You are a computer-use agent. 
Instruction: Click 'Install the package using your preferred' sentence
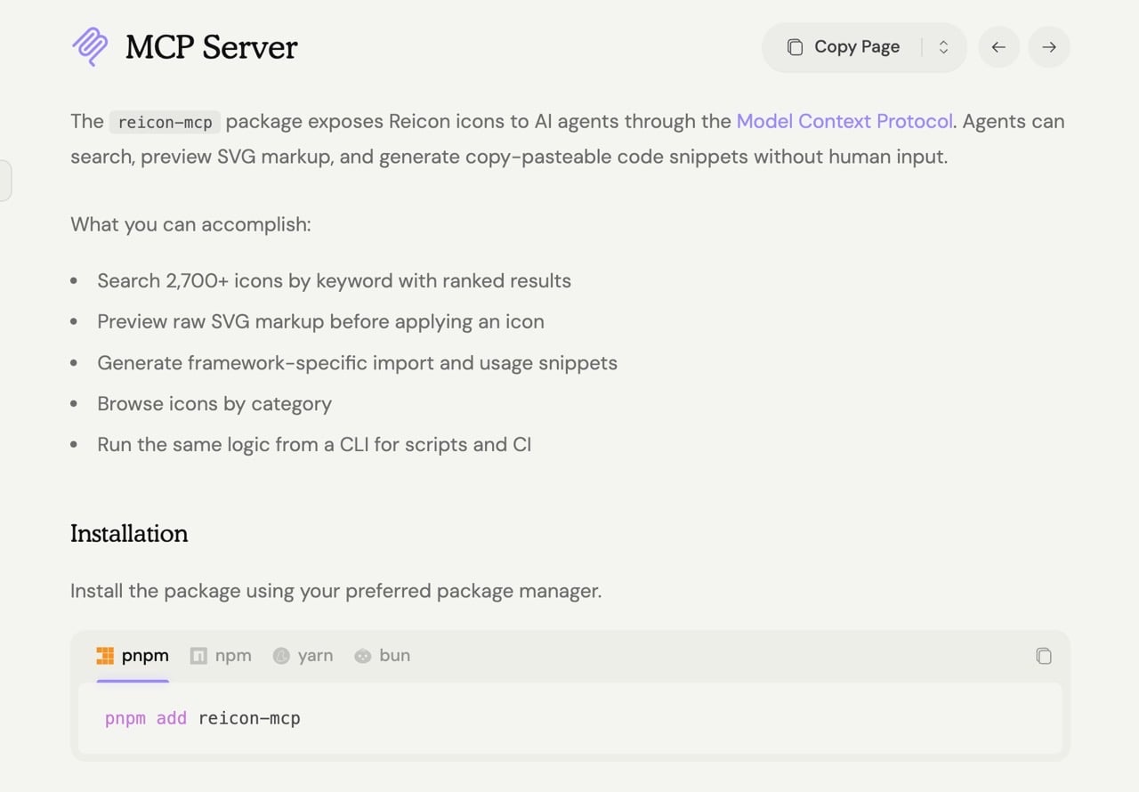(336, 591)
